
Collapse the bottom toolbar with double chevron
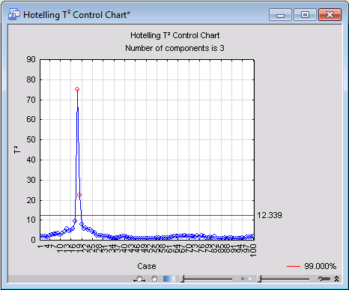336,279
